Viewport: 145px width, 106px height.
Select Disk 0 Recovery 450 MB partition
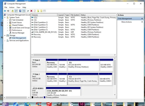(x=52, y=65)
